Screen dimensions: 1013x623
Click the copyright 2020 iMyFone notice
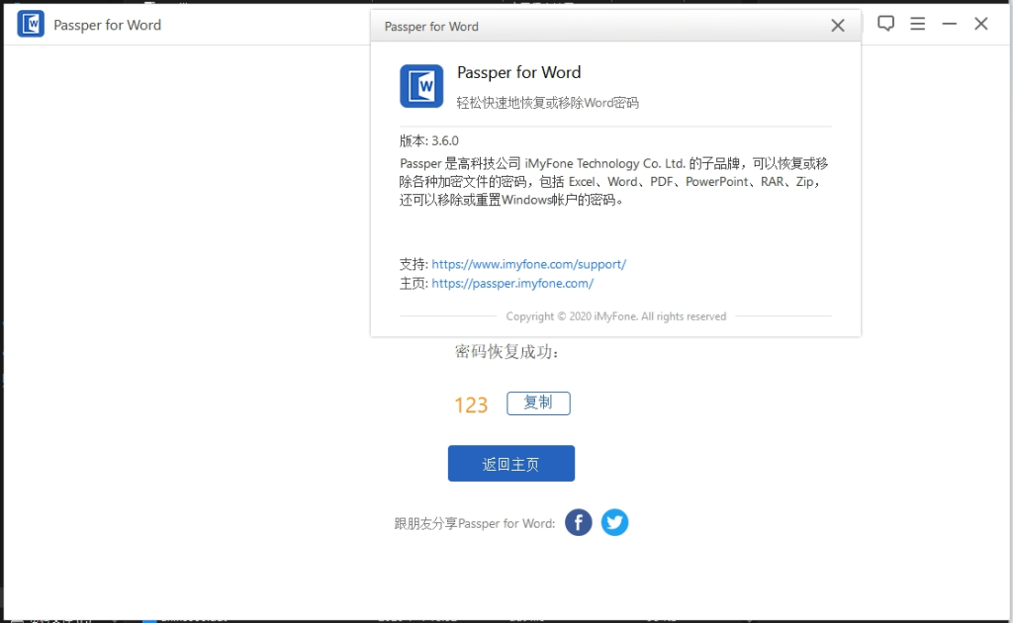tap(615, 315)
